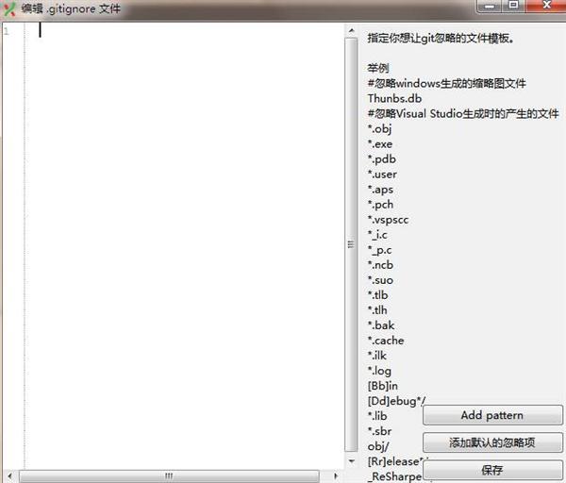Click the *.sbr example line
The image size is (566, 483).
tap(379, 431)
